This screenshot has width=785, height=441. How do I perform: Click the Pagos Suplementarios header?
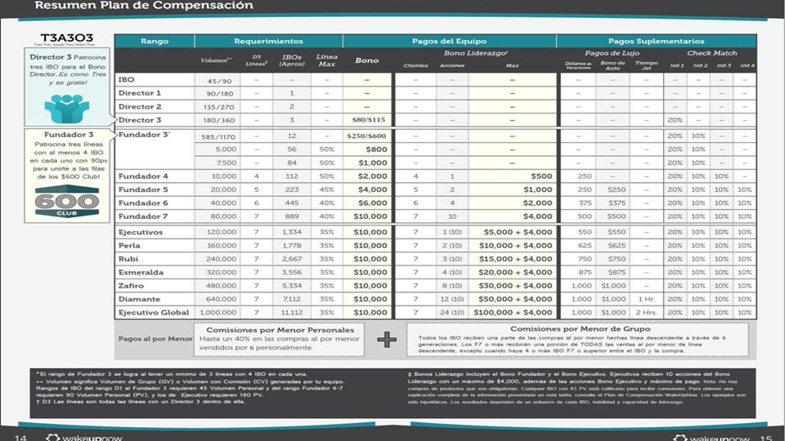click(x=656, y=41)
